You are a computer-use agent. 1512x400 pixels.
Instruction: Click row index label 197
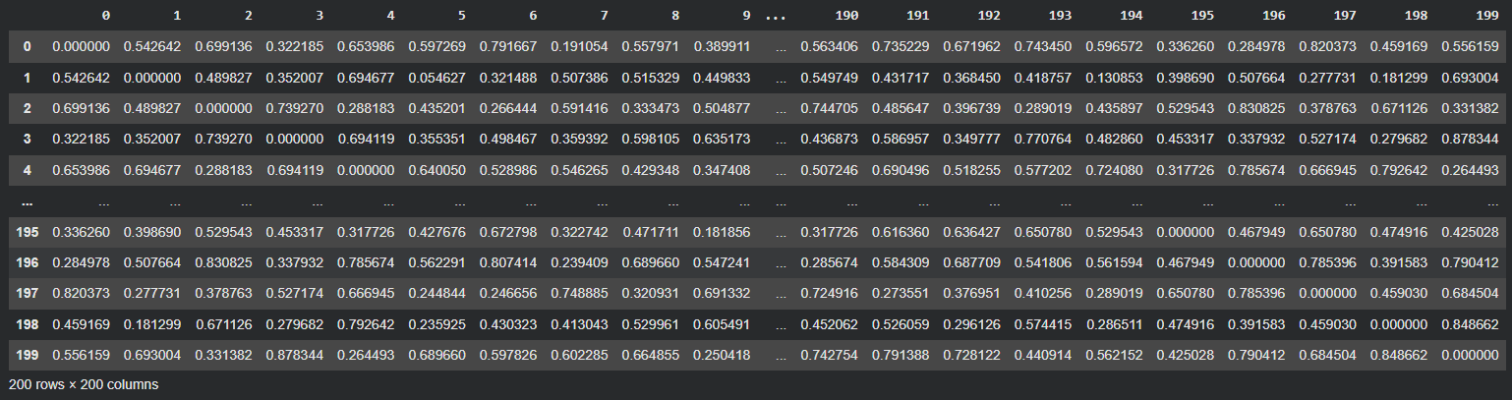(x=24, y=296)
